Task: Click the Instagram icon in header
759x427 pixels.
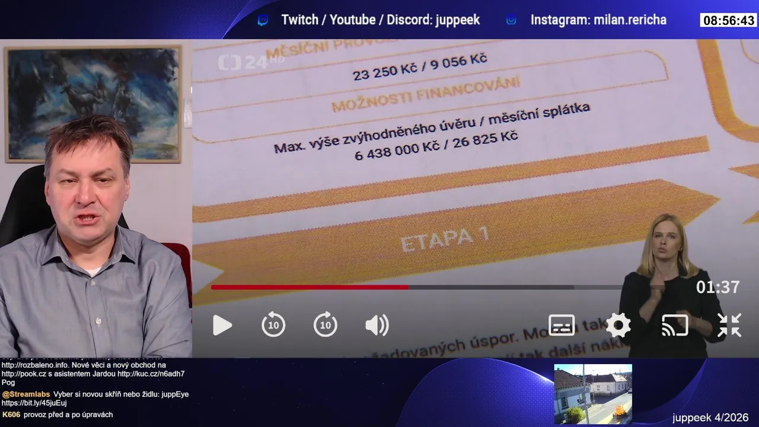Action: point(511,20)
